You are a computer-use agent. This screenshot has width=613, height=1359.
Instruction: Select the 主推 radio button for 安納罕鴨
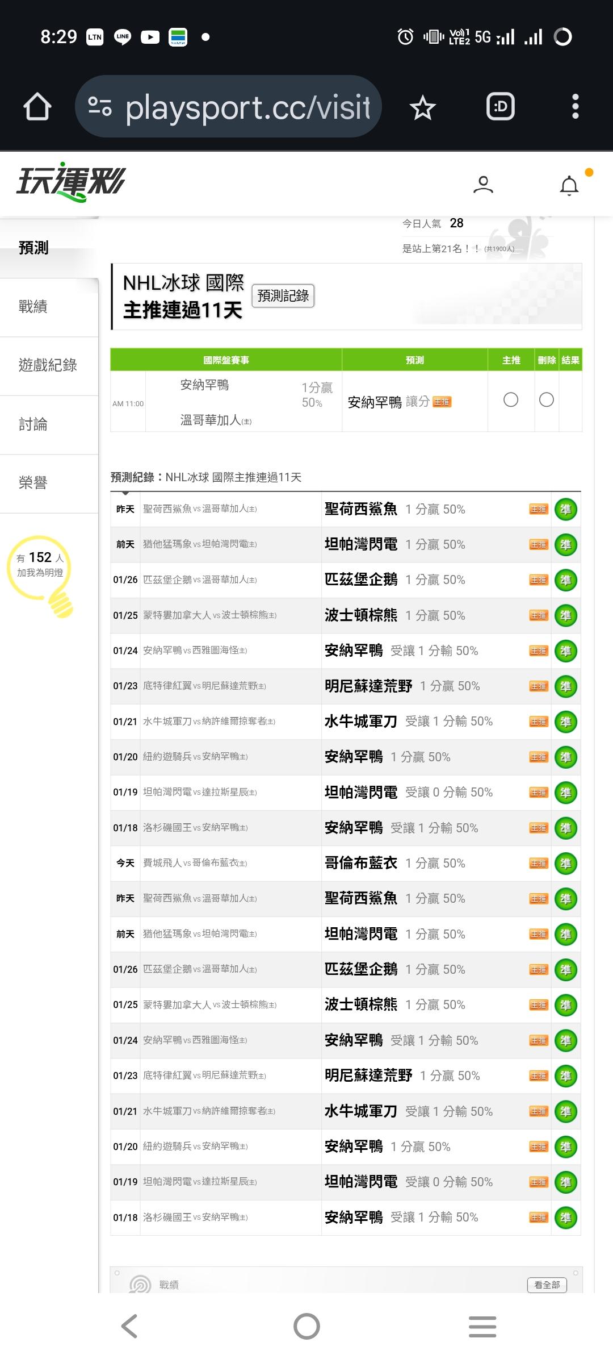tap(511, 400)
